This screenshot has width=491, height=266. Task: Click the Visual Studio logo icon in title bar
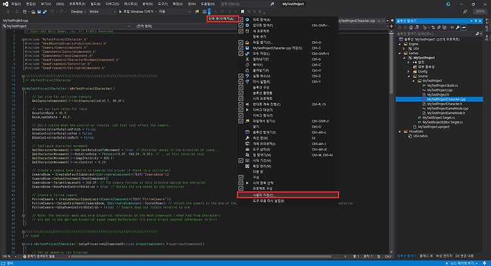point(5,4)
